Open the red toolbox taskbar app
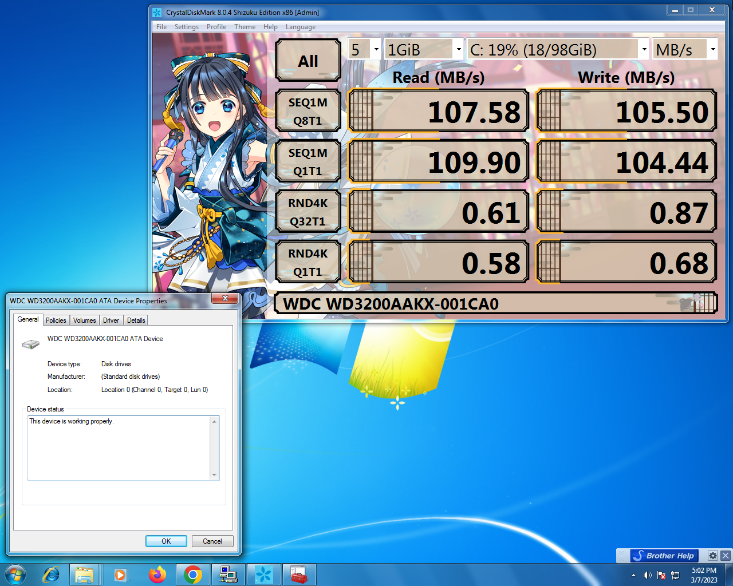Viewport: 733px width, 586px height. (x=299, y=575)
